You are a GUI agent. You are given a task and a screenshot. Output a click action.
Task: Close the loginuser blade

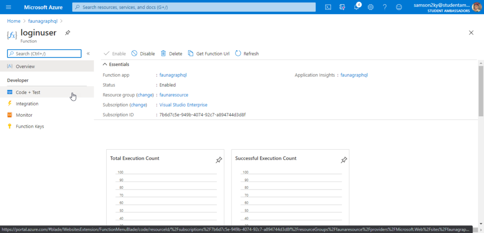pyautogui.click(x=471, y=33)
